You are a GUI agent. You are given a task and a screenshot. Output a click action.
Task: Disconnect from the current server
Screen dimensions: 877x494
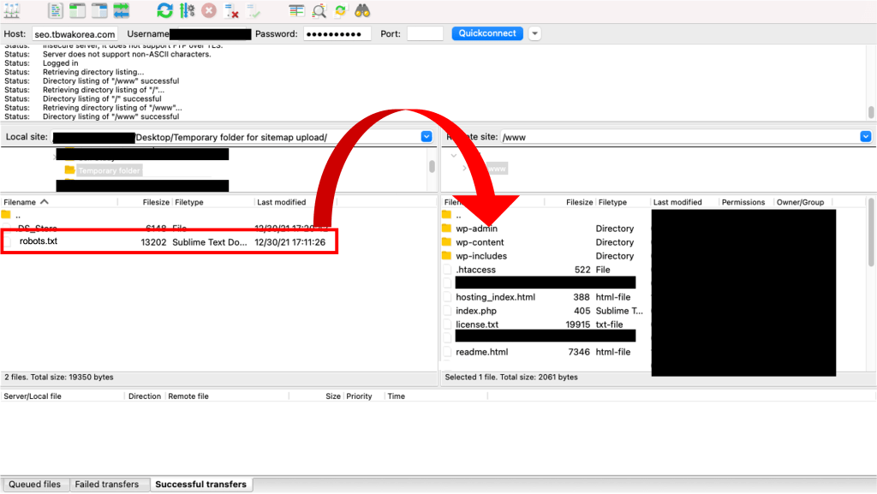tap(231, 10)
